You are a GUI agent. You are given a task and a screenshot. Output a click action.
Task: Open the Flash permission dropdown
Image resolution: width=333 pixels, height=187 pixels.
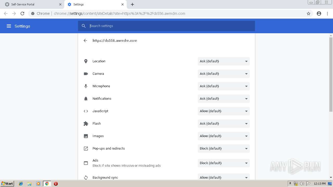pos(224,124)
